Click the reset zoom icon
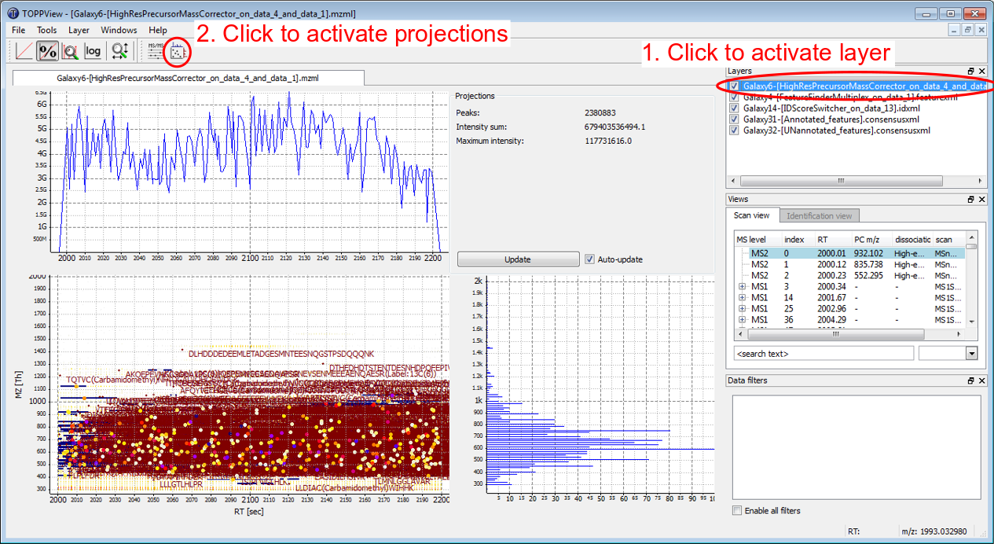The image size is (994, 544). [120, 51]
